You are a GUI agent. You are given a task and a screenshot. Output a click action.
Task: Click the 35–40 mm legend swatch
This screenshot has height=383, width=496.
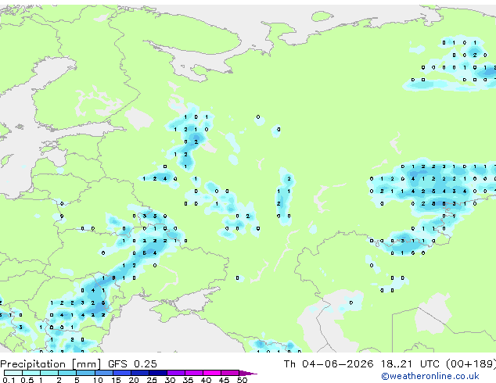194,373
